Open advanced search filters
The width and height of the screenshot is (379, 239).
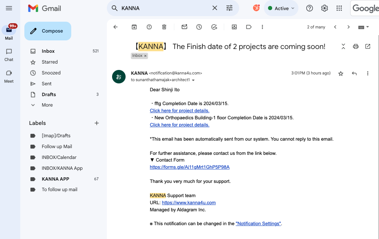coord(229,7)
